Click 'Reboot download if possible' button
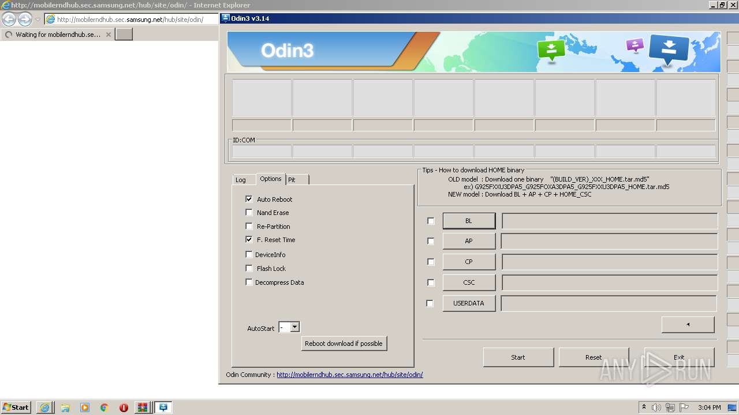 click(344, 344)
